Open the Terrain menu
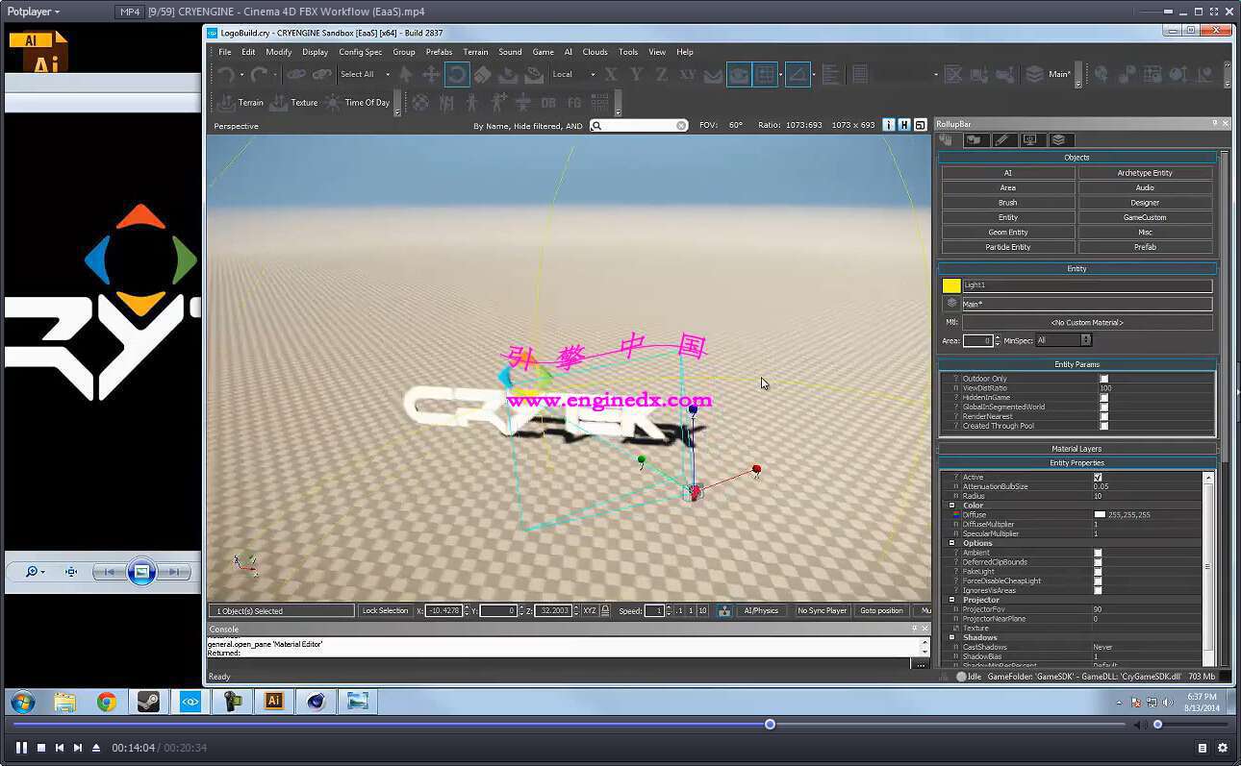The height and width of the screenshot is (766, 1241). pos(475,52)
